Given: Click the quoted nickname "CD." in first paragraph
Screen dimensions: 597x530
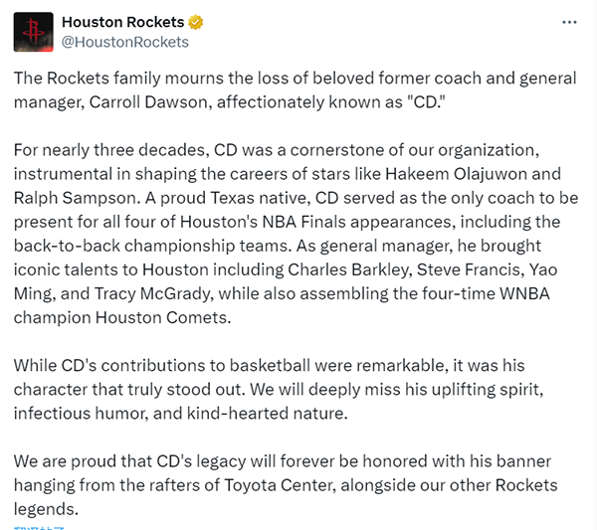Looking at the screenshot, I should tap(426, 102).
